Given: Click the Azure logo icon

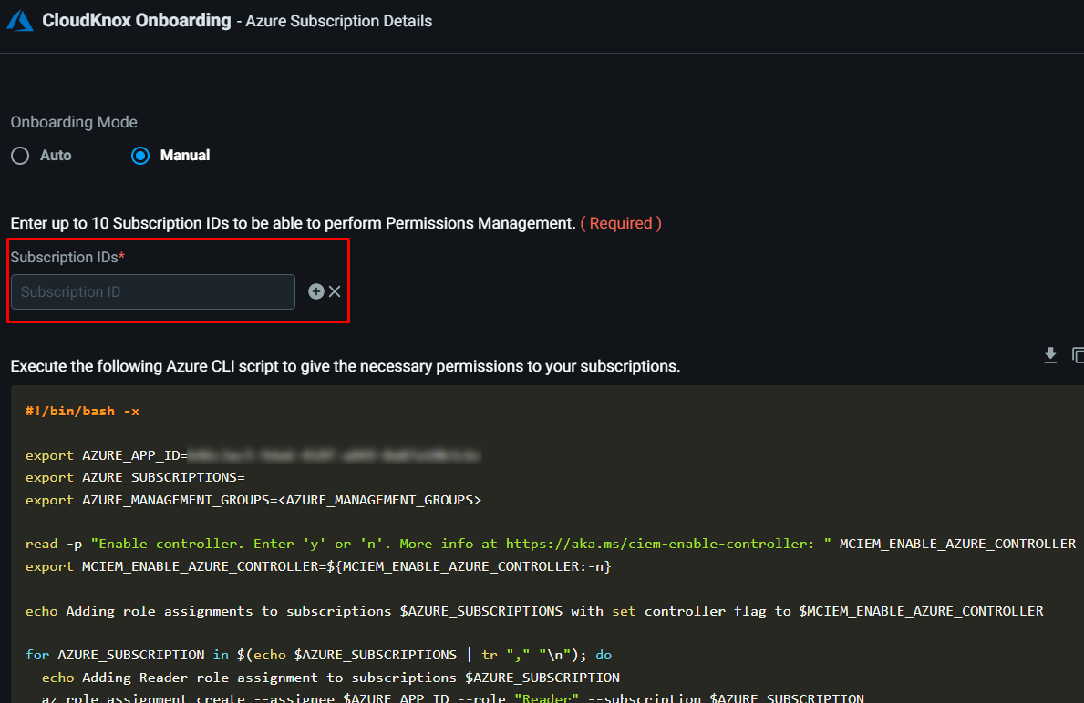Looking at the screenshot, I should click(20, 21).
